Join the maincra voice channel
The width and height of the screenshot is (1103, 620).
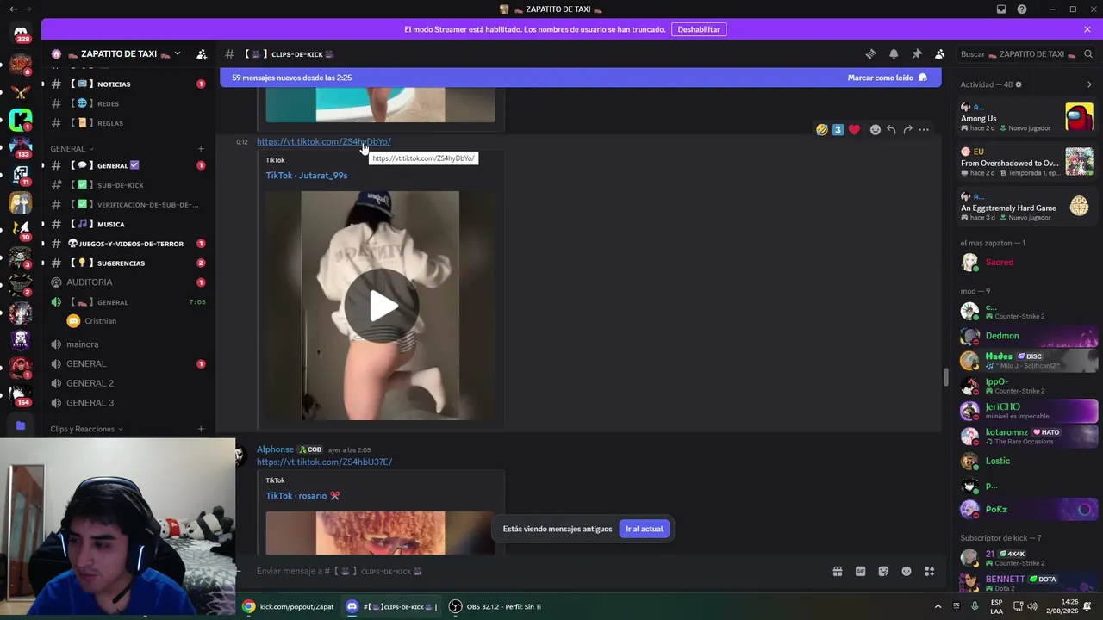coord(128,344)
